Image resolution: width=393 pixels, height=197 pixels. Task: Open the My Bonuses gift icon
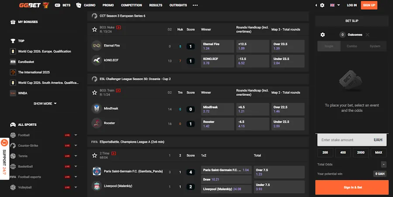point(13,22)
